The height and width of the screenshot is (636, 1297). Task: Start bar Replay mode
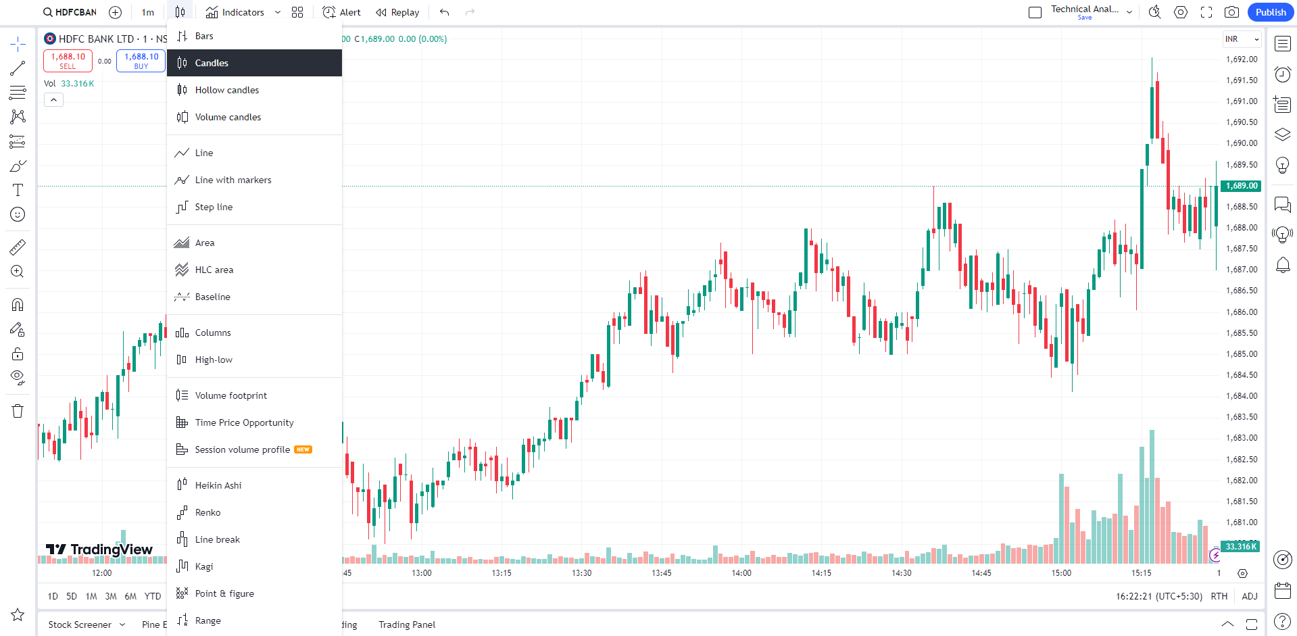397,12
